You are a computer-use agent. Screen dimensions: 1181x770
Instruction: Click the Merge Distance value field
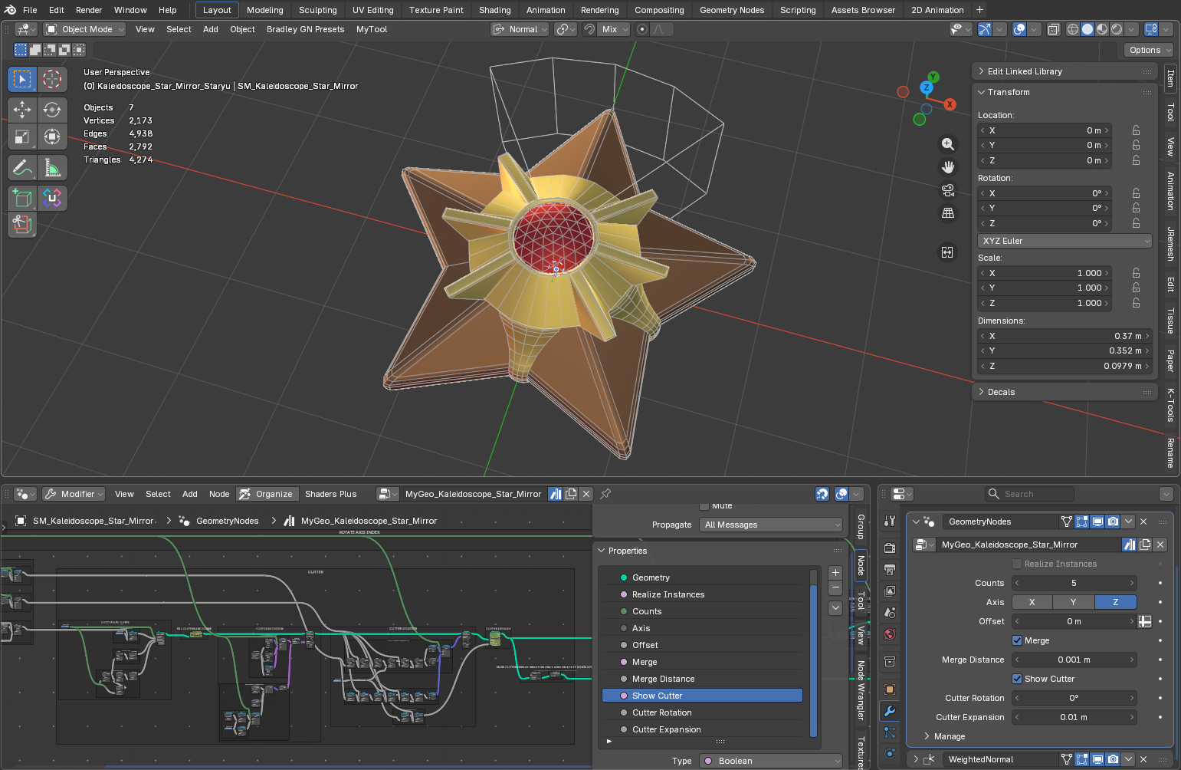[x=1074, y=660]
